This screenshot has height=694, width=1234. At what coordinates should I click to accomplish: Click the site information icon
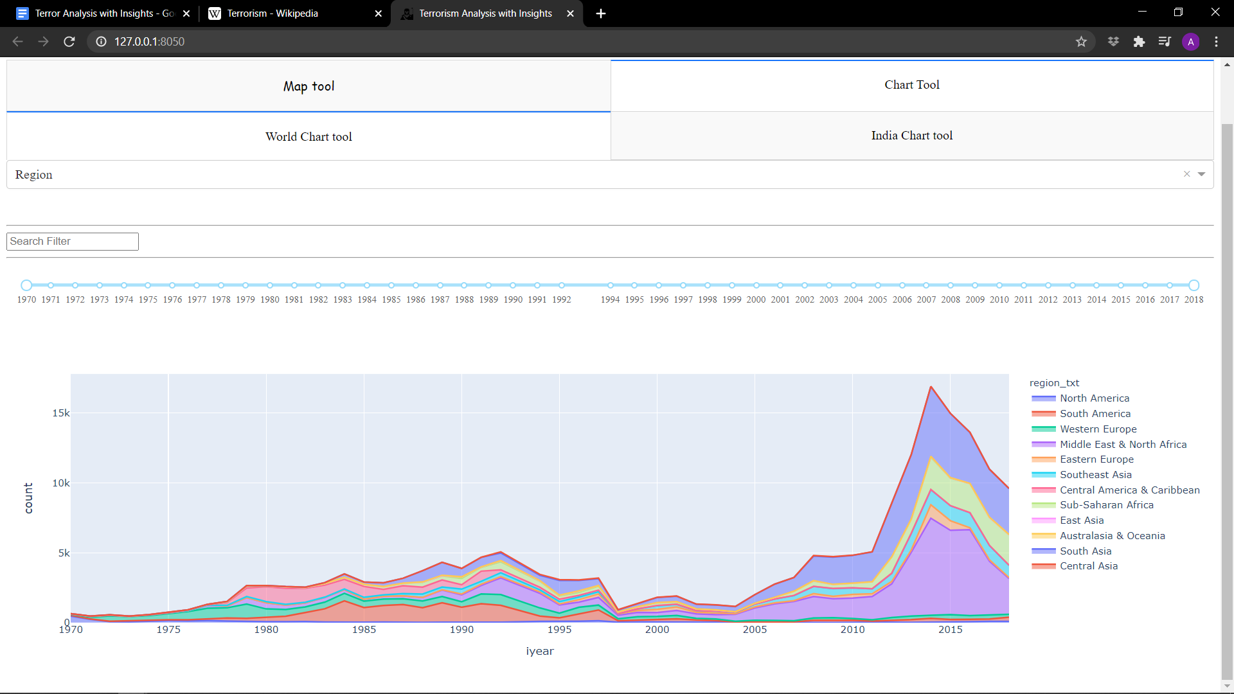[101, 42]
